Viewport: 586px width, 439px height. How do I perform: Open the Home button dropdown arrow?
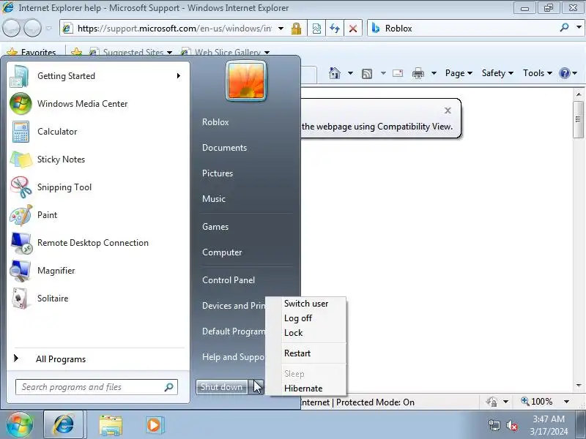350,73
